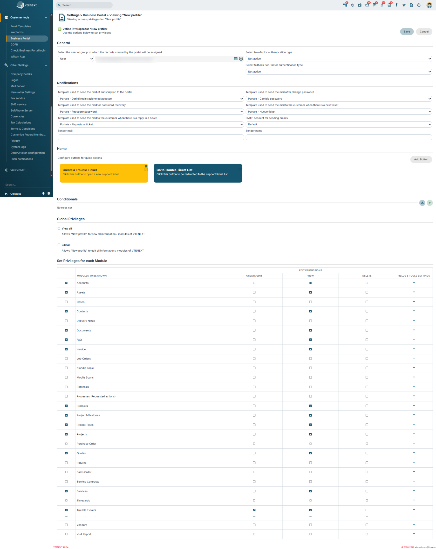The height and width of the screenshot is (549, 436).
Task: Click the Collapse sidebar arrow icon
Action: click(x=6, y=194)
